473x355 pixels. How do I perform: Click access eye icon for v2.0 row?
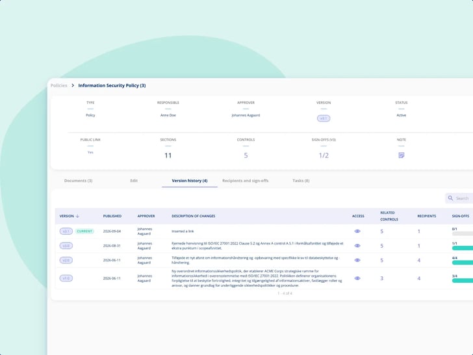point(357,260)
